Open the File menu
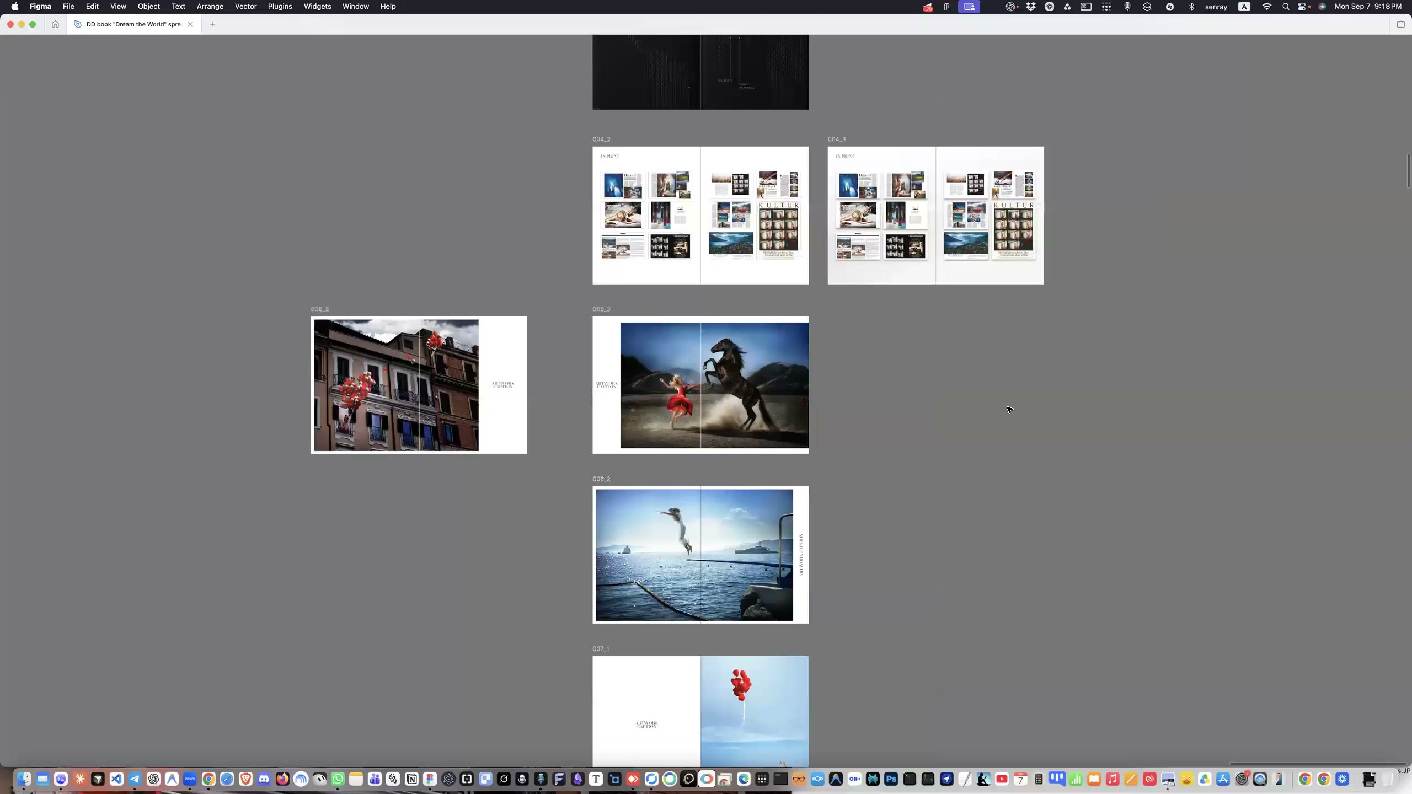 68,7
